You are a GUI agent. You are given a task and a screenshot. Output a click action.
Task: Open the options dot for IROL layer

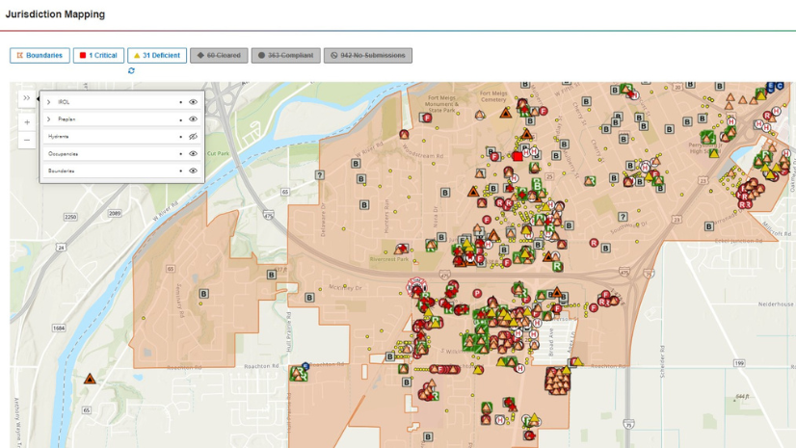point(181,102)
